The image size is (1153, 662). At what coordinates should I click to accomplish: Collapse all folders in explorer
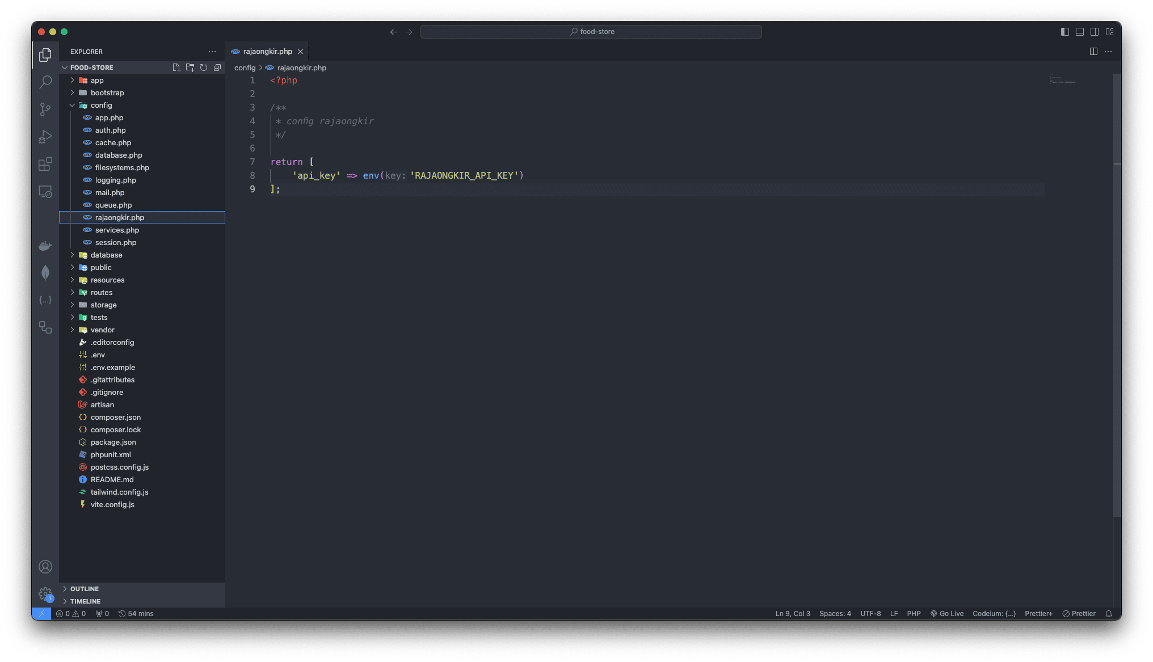(217, 68)
